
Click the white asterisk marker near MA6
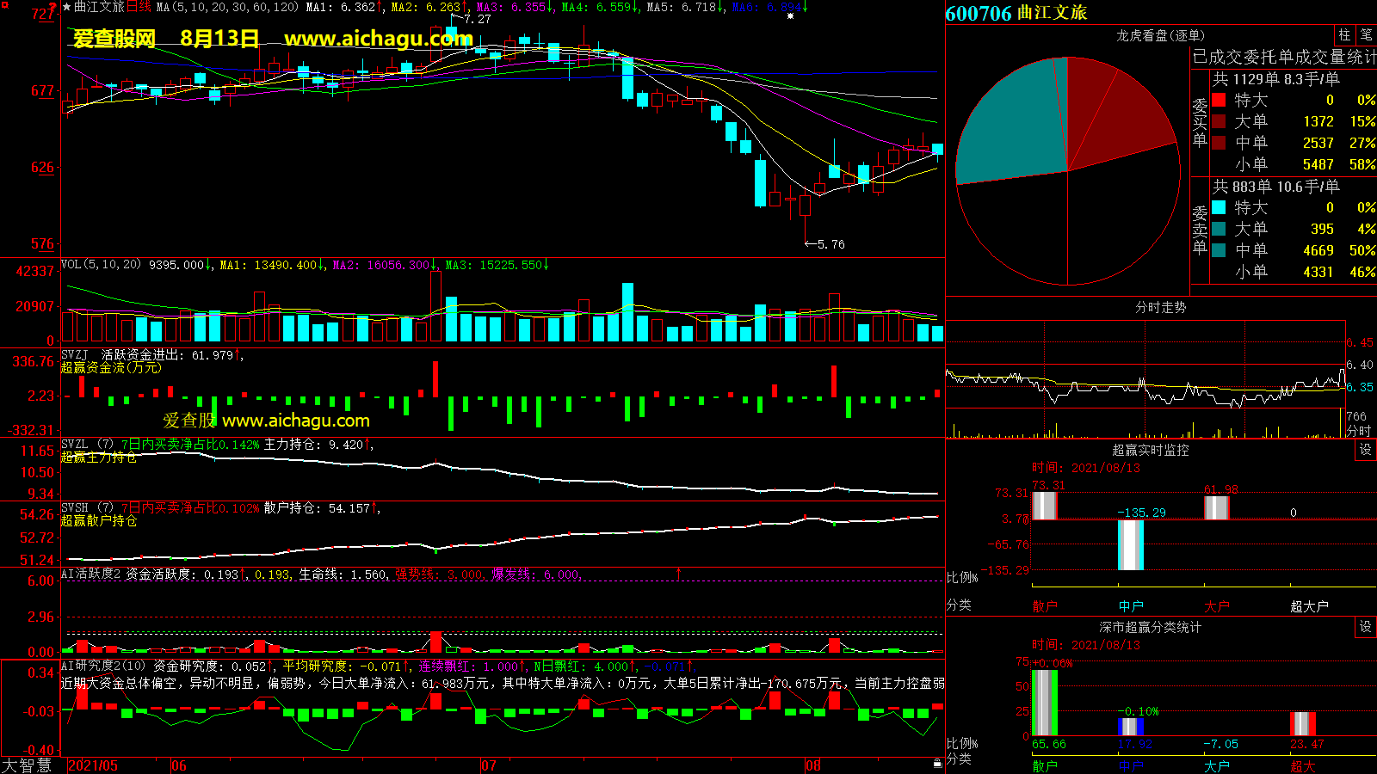point(790,15)
